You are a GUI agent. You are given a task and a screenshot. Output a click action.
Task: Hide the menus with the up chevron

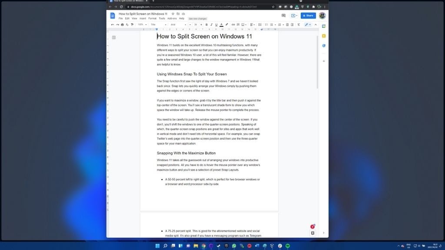pyautogui.click(x=315, y=25)
